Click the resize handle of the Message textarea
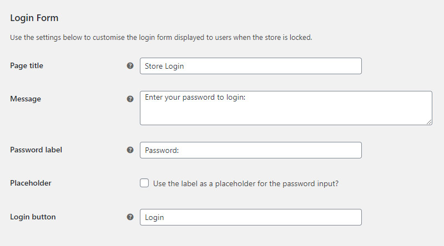The height and width of the screenshot is (246, 444). [x=429, y=122]
